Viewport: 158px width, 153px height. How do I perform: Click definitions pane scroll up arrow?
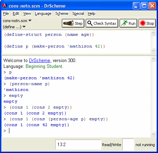coord(153,33)
